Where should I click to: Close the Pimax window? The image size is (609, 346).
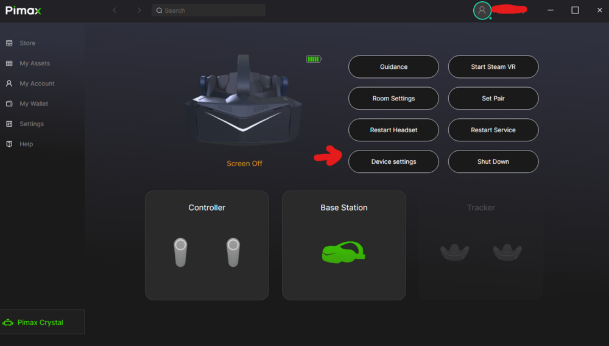pyautogui.click(x=599, y=10)
